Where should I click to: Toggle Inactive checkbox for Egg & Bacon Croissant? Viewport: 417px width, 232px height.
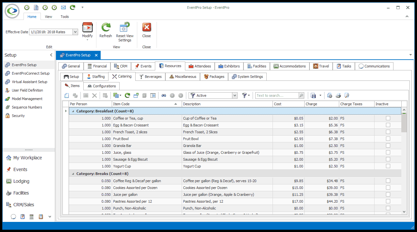tap(388, 125)
